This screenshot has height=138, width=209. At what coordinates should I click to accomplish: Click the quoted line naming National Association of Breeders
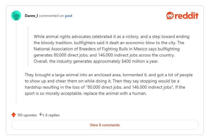[107, 49]
